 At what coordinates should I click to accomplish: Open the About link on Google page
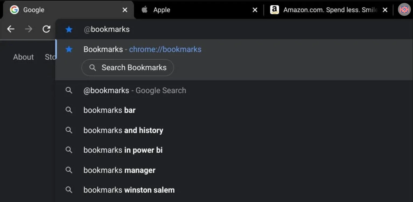point(23,57)
